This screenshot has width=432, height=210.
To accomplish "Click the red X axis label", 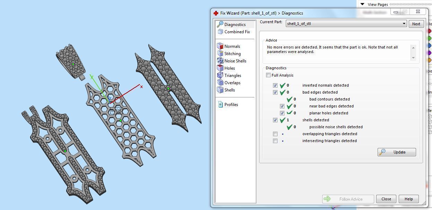I will click(x=141, y=87).
